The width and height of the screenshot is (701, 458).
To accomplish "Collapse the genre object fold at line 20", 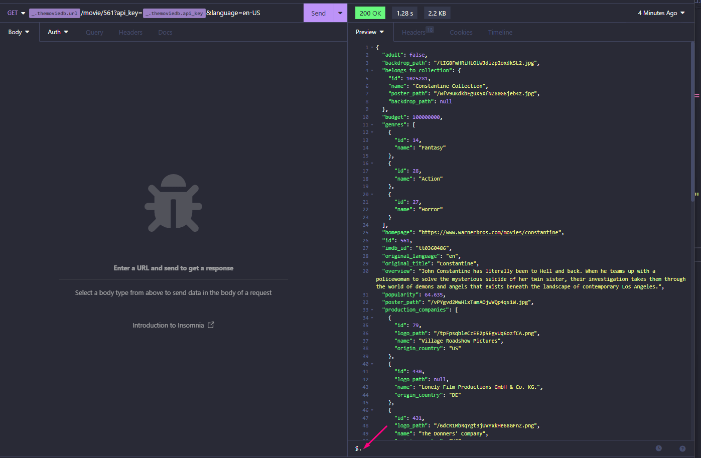I will [x=372, y=195].
